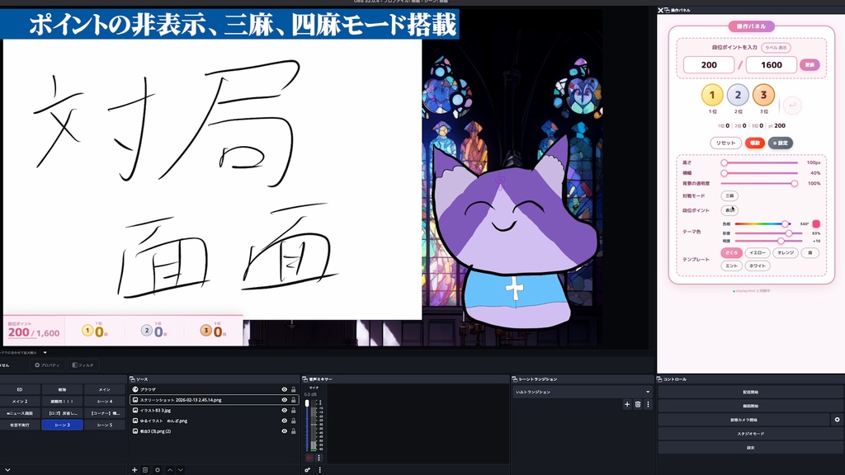Lock the イラスト83 3.jpg source
This screenshot has width=845, height=475.
click(x=294, y=411)
